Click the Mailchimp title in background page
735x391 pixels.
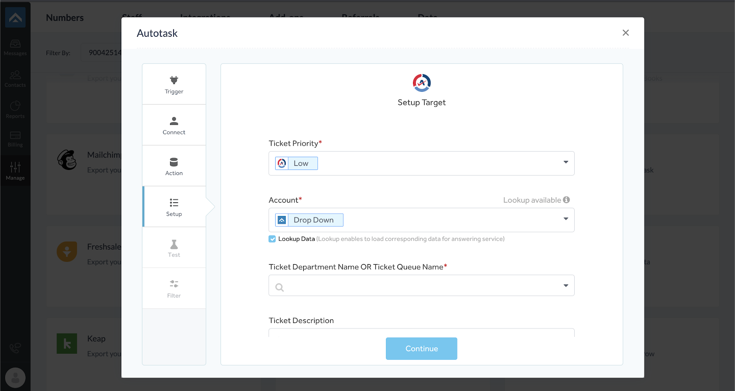(x=104, y=155)
